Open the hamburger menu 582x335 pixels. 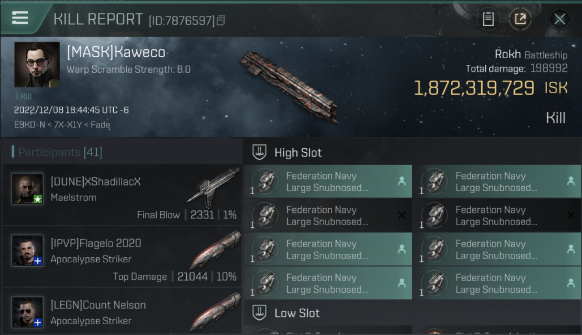[x=20, y=18]
